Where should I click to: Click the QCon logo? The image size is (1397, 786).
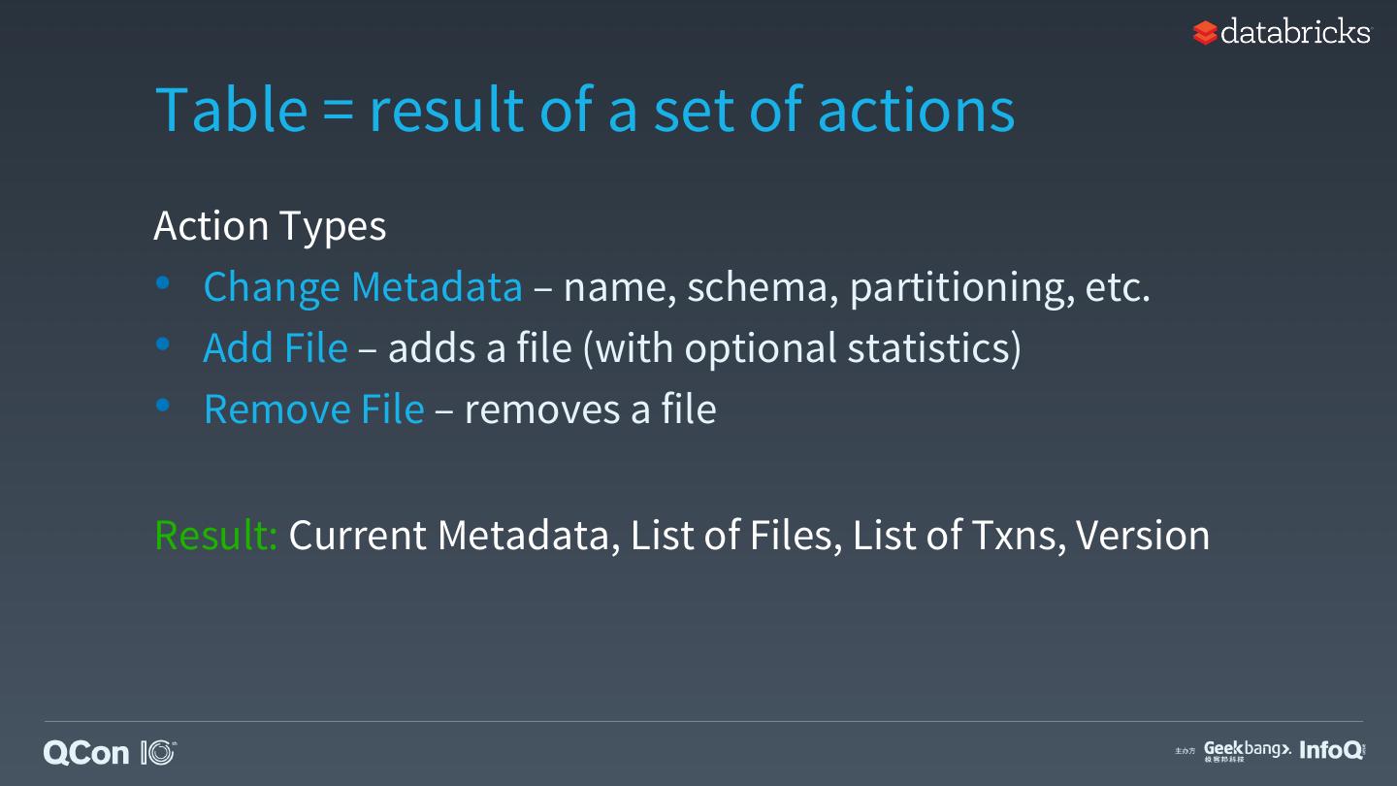[86, 753]
